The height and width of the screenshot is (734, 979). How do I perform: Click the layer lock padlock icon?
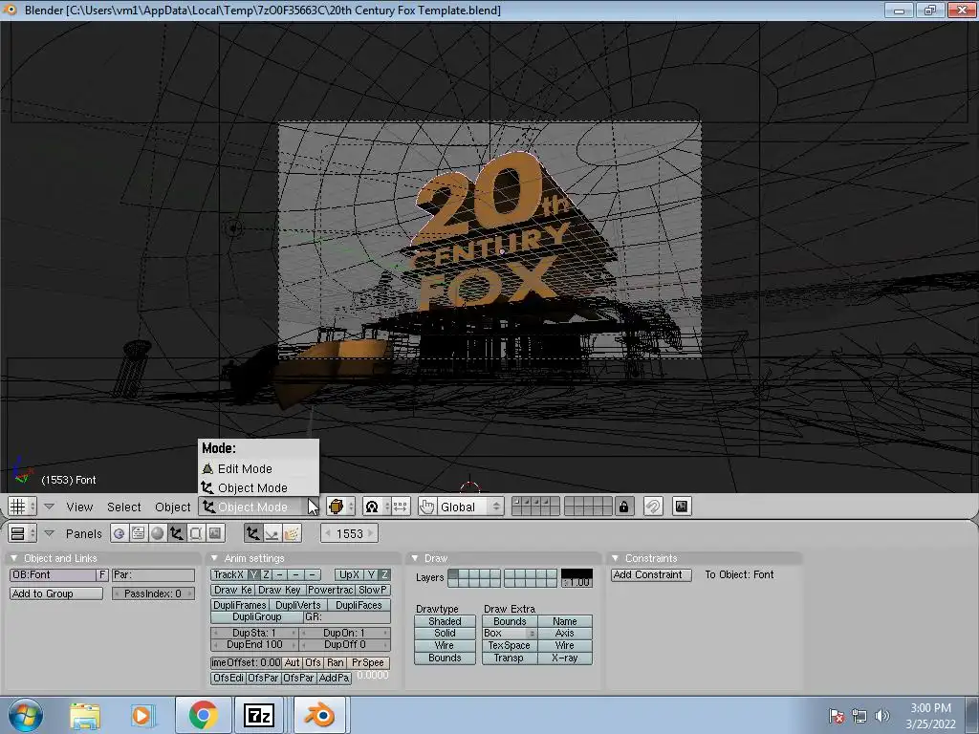point(623,507)
